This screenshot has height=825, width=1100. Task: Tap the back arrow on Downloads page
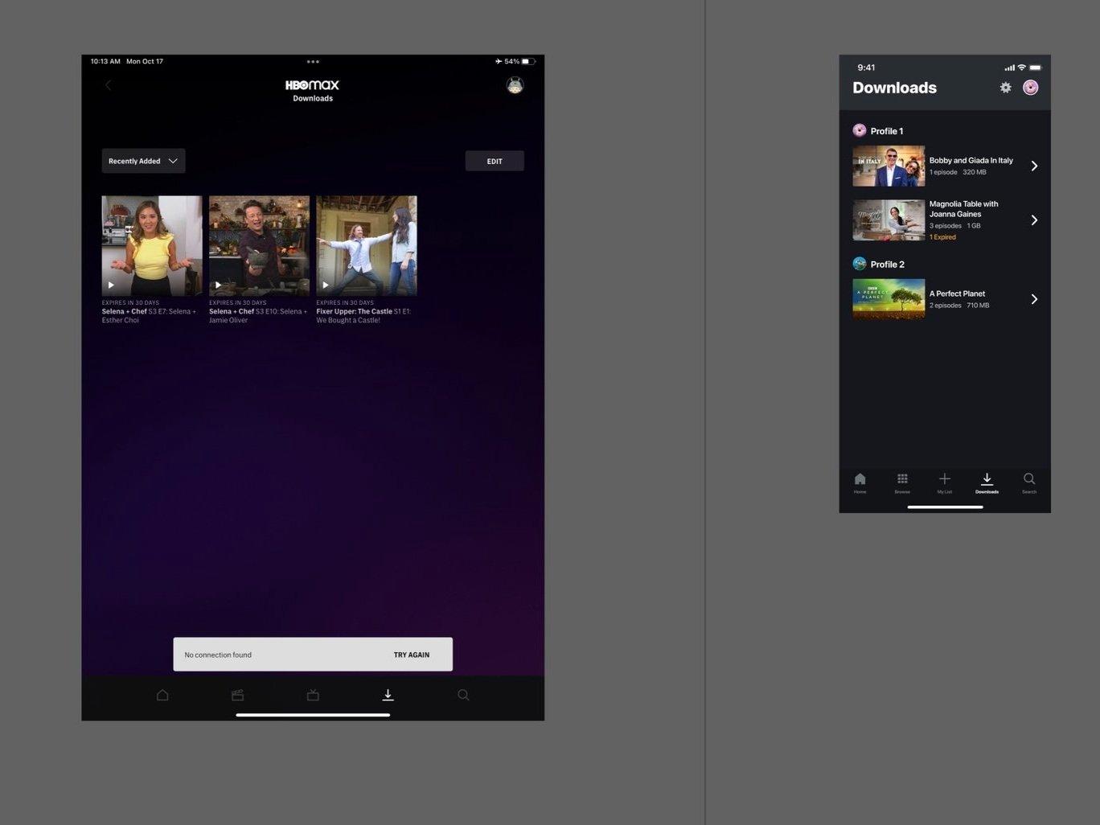coord(109,84)
